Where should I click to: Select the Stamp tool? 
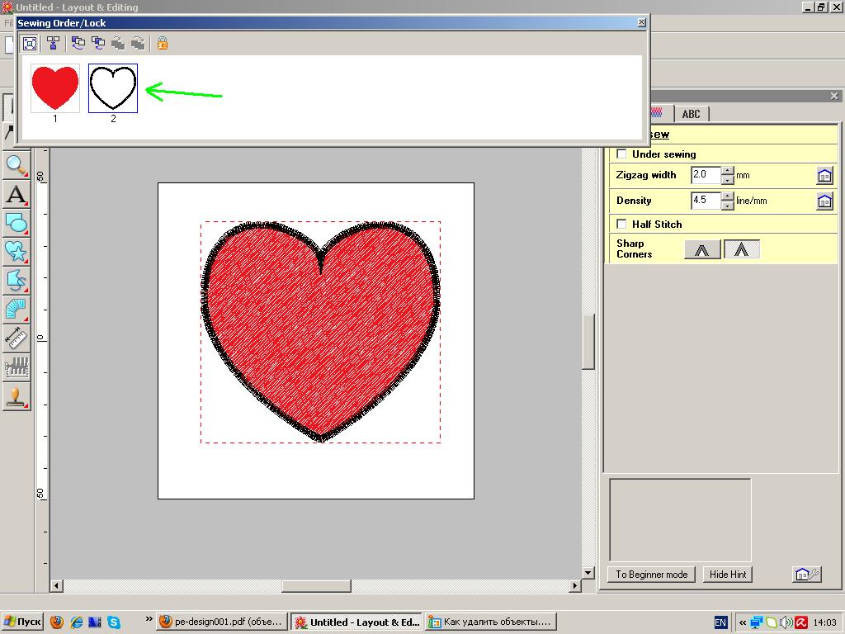pyautogui.click(x=16, y=396)
